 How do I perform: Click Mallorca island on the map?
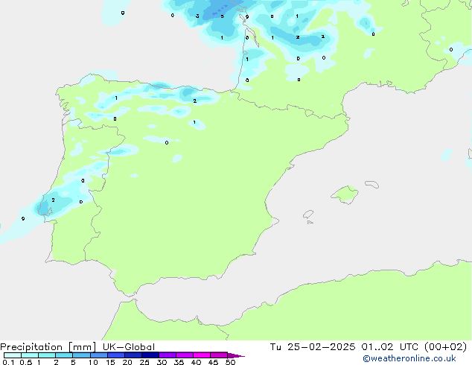point(345,194)
